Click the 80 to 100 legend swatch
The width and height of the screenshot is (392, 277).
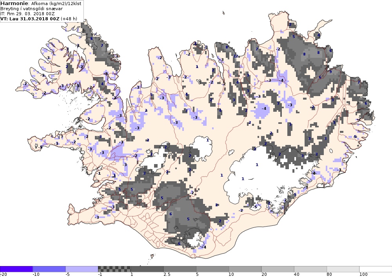coord(343,269)
